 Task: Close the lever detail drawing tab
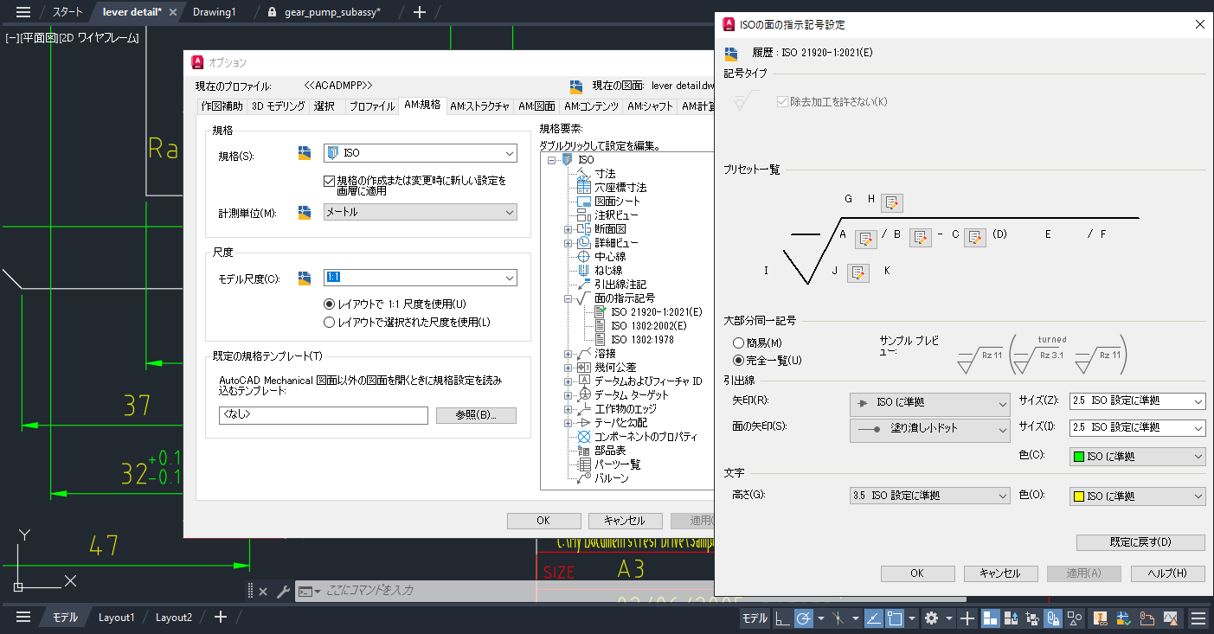point(173,12)
